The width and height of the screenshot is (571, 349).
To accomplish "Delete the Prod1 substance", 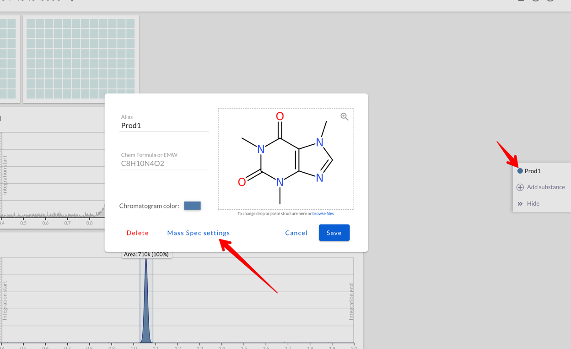I will (137, 233).
